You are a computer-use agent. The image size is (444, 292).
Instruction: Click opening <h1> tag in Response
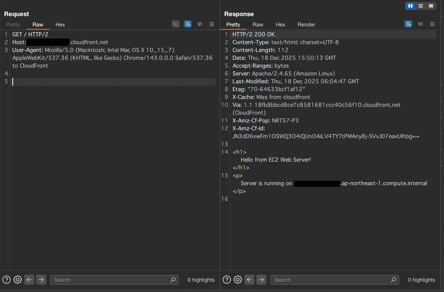239,152
